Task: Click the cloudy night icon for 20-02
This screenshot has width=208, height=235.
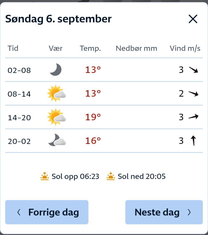Action: (x=57, y=140)
